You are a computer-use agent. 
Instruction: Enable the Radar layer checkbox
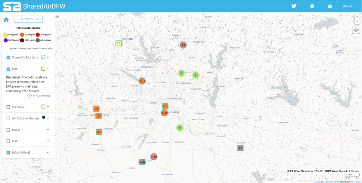(8, 130)
